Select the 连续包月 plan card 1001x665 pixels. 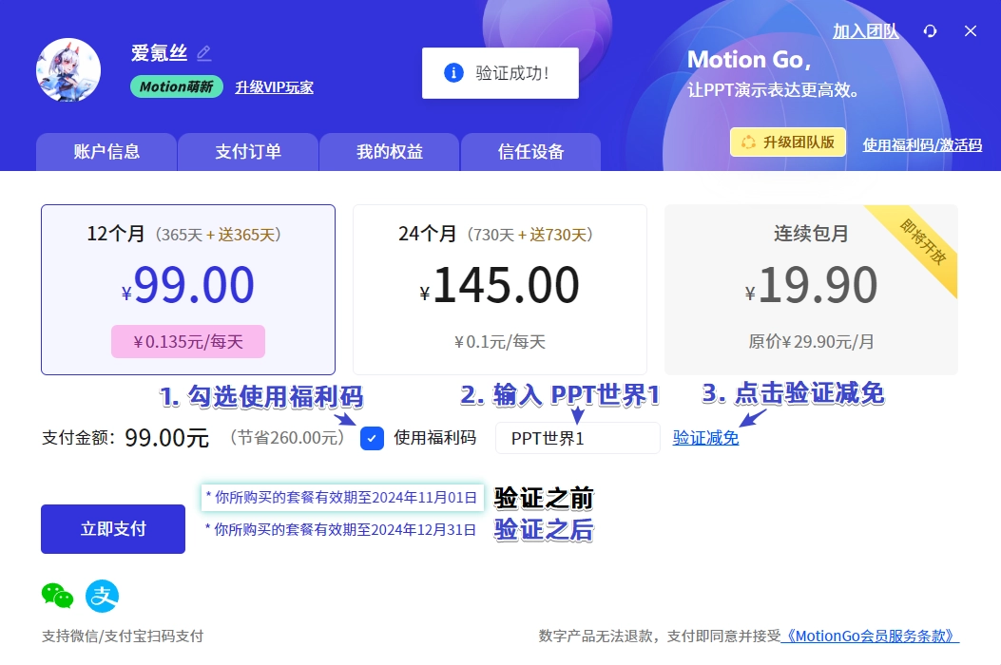point(811,287)
